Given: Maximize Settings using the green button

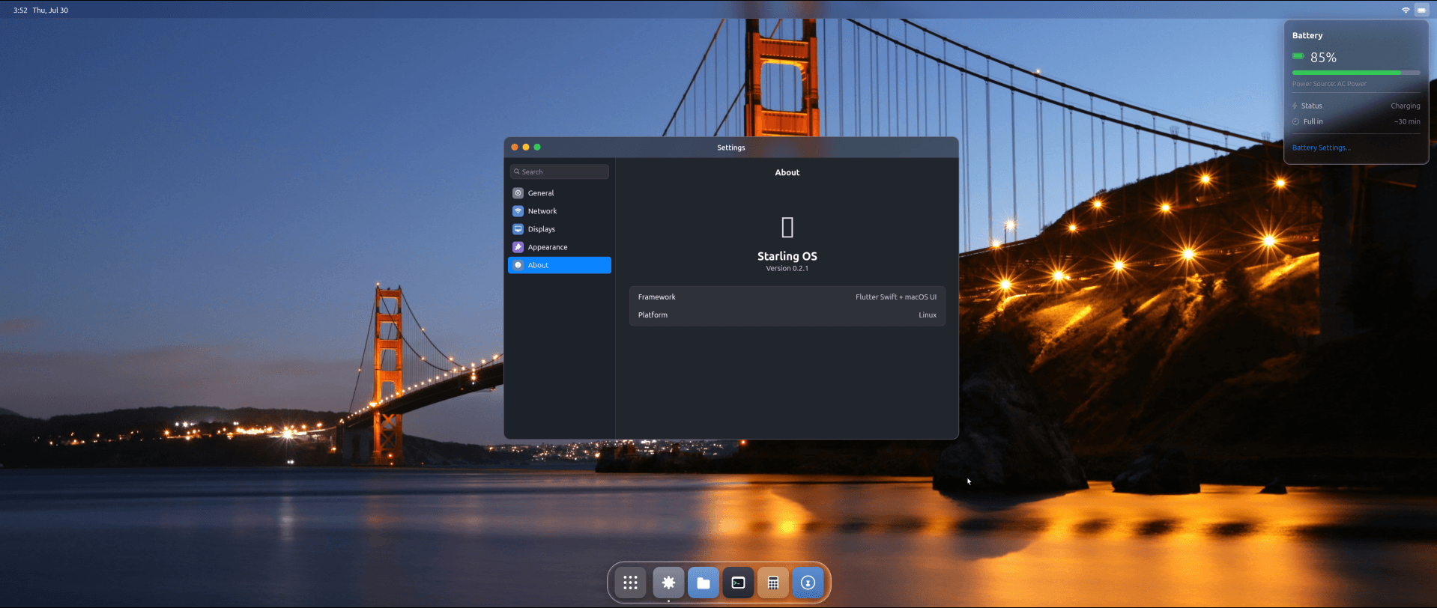Looking at the screenshot, I should 537,148.
